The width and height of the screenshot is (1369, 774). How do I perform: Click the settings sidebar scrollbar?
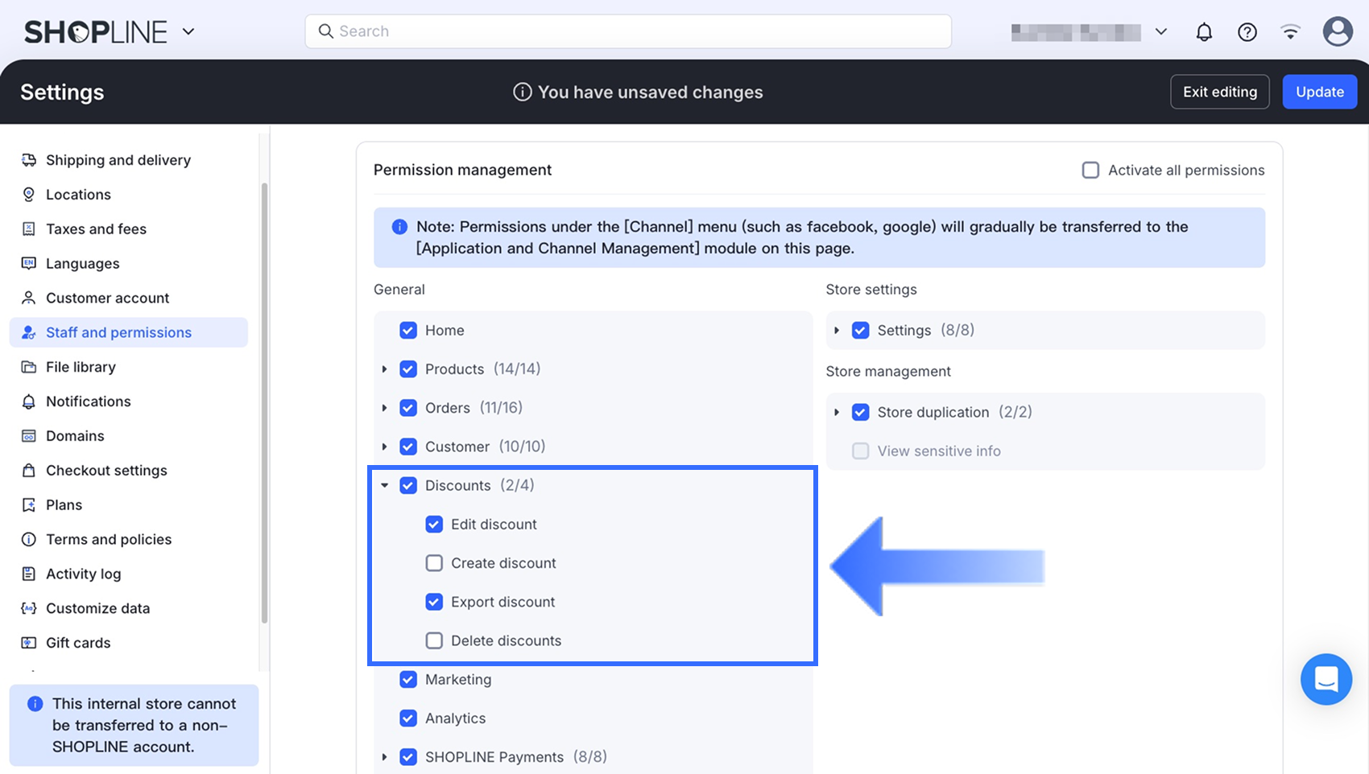[x=264, y=402]
